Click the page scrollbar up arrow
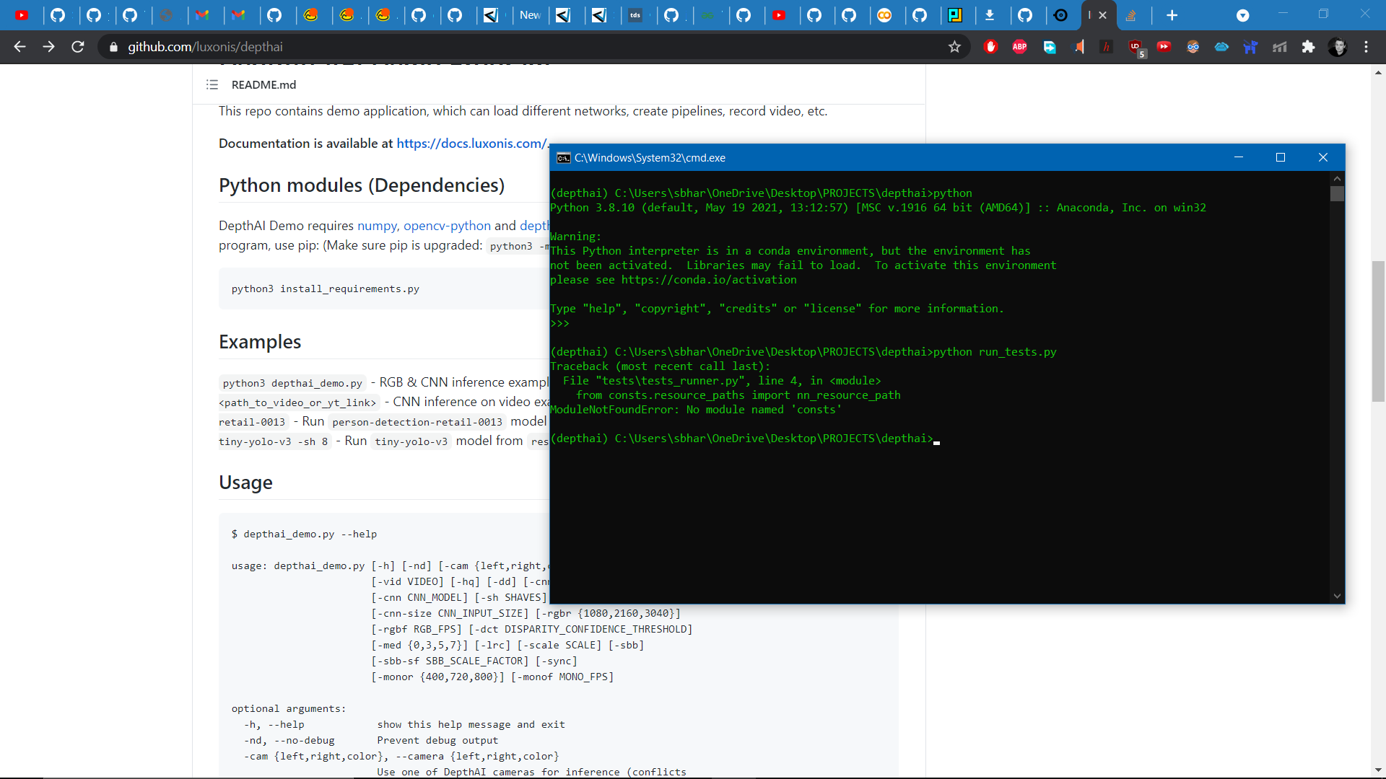The height and width of the screenshot is (779, 1386). coord(1378,72)
